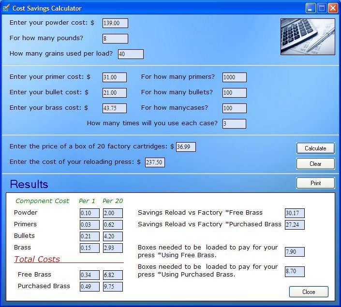Click the number of bullets field
341x307 pixels.
point(234,93)
